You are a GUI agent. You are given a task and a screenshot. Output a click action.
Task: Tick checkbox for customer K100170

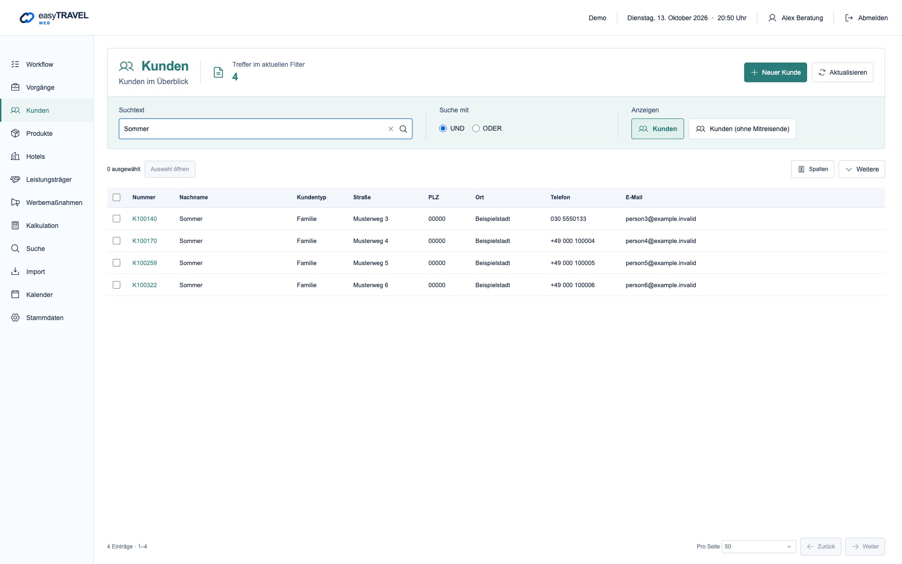pyautogui.click(x=117, y=241)
